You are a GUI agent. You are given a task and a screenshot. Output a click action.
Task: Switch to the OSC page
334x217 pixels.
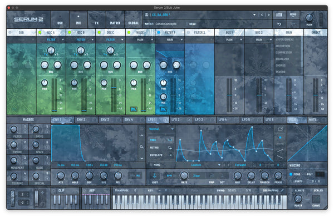click(x=60, y=20)
